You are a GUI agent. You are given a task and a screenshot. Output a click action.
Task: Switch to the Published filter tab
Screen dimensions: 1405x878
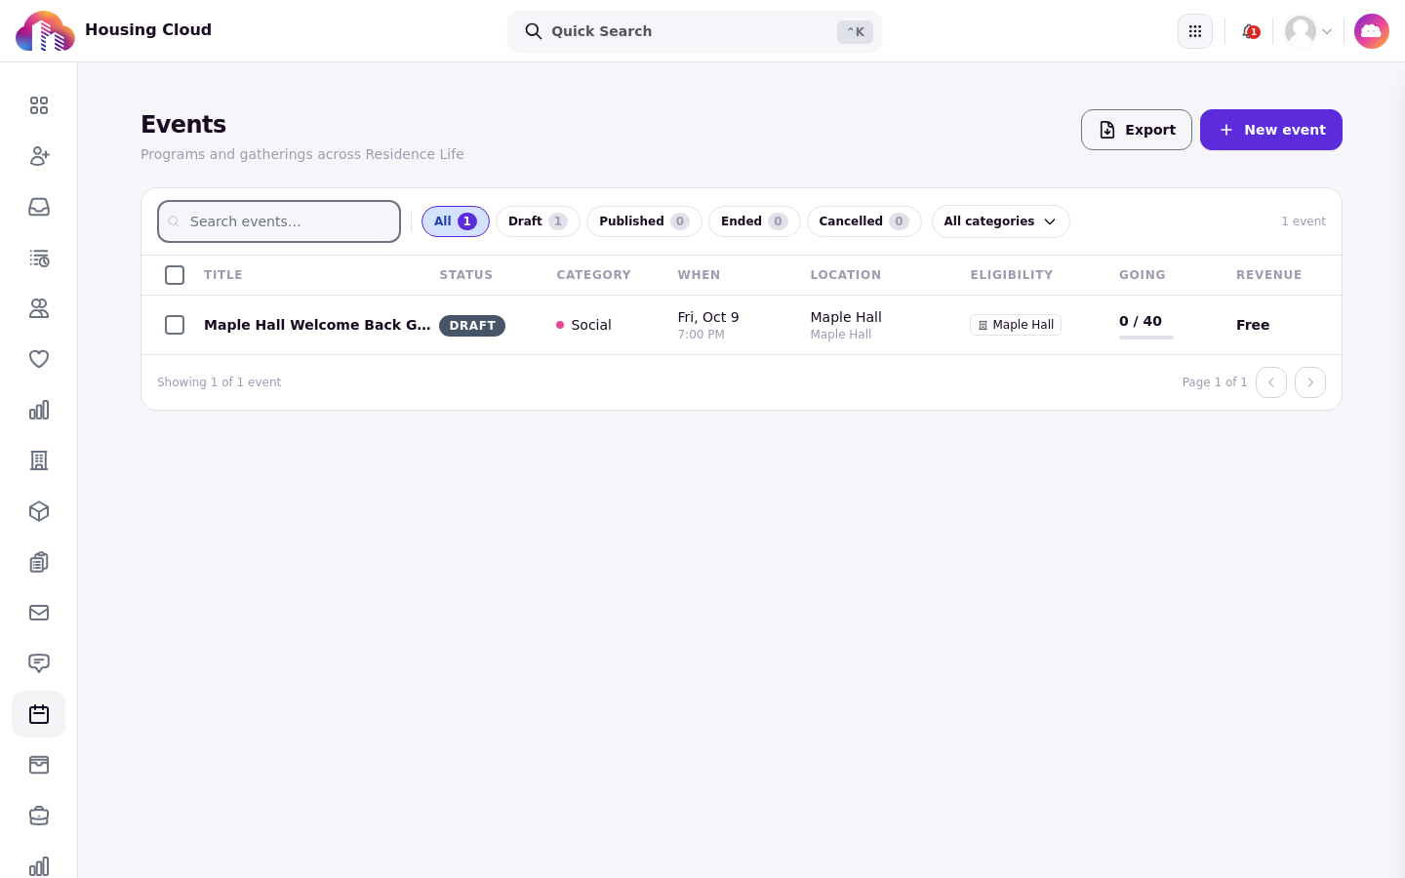(644, 221)
